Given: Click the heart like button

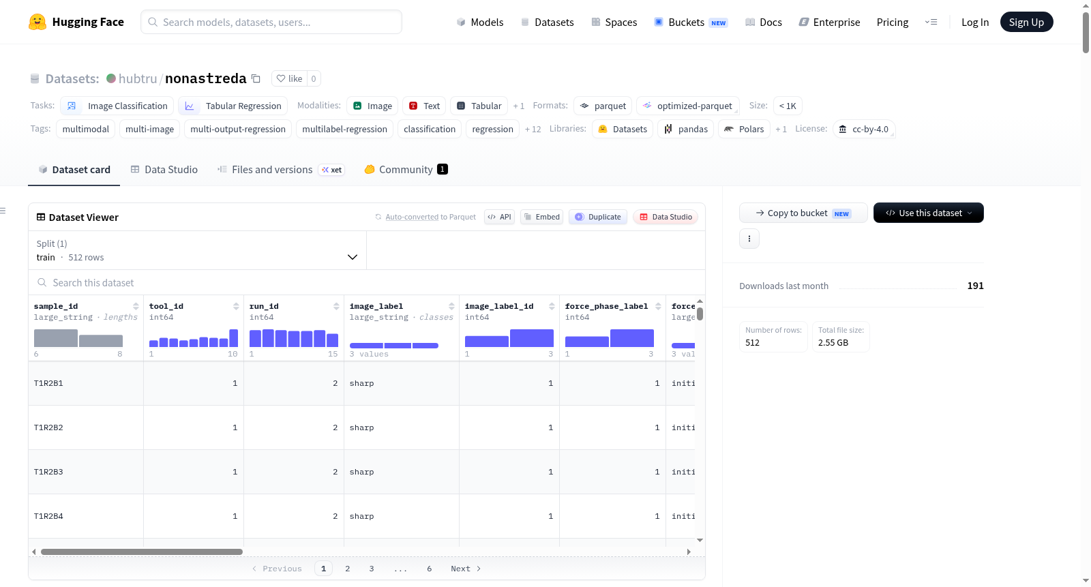Looking at the screenshot, I should click(x=289, y=78).
